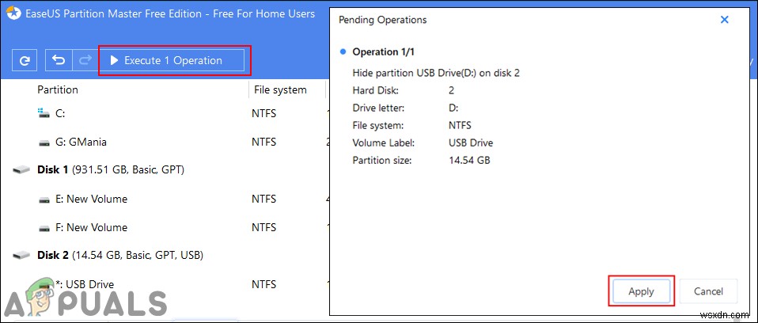Click the Disk 2 USB disk icon
Viewport: 758px width, 323px height.
coord(23,256)
